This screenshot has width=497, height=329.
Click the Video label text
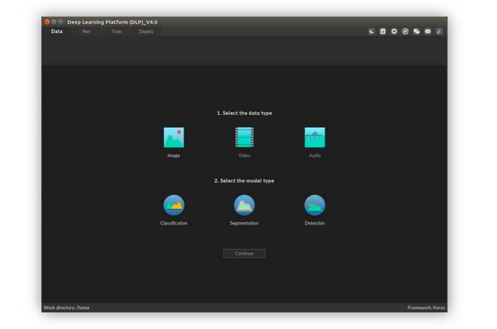point(244,156)
